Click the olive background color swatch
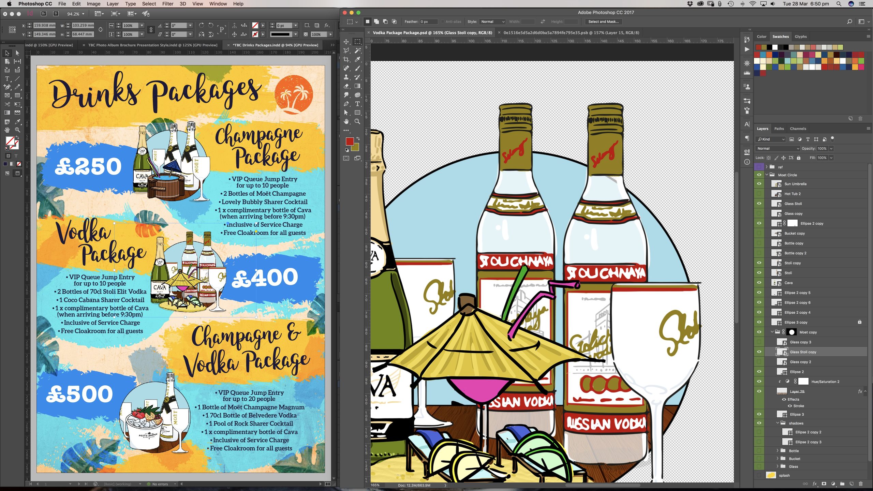This screenshot has width=873, height=491. pyautogui.click(x=356, y=147)
